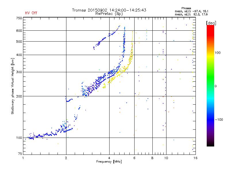The height and width of the screenshot is (172, 230).
Task: Click the phase colorbar gradient
Action: pos(210,86)
